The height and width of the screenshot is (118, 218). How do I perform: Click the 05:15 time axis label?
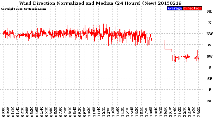pyautogui.click(x=46, y=112)
